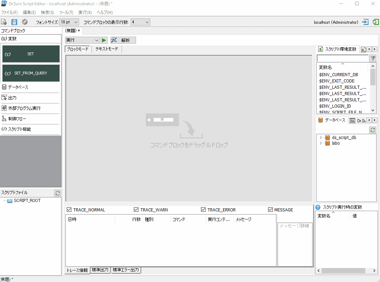Viewport: 380px width, 282px height.
Task: Select the SET_FROM_QUERY command block
Action: pyautogui.click(x=30, y=73)
